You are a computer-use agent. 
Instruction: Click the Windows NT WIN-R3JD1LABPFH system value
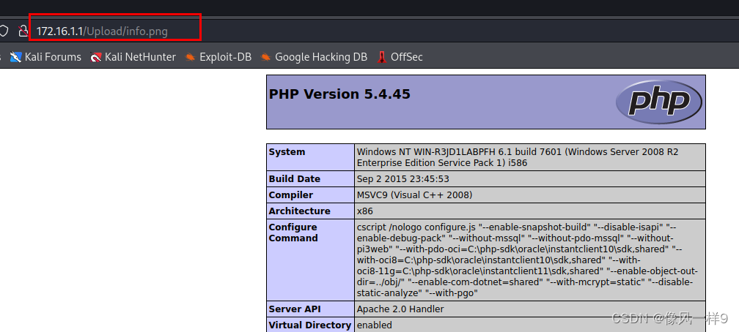[518, 157]
